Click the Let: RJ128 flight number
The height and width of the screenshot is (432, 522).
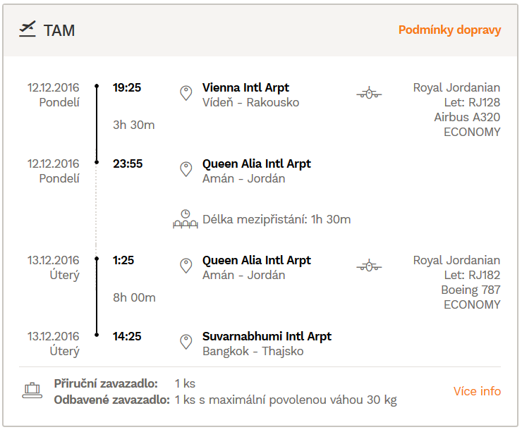(472, 102)
